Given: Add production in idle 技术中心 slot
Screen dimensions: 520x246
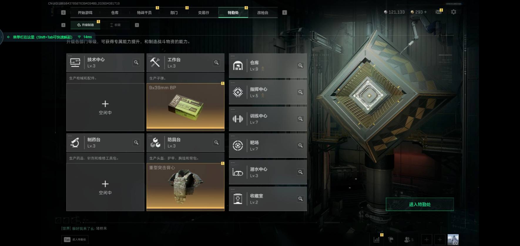Looking at the screenshot, I should click(x=105, y=107).
